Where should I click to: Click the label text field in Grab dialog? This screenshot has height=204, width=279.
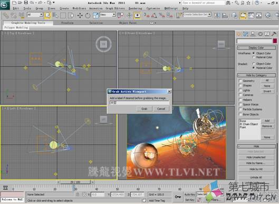139,103
